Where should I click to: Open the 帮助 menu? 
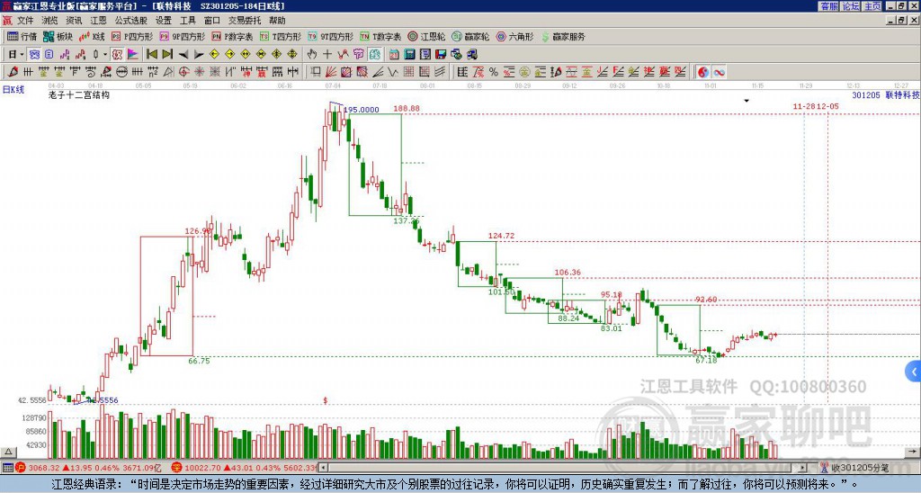click(277, 21)
